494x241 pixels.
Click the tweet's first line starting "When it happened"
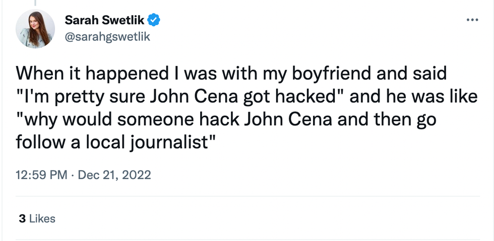[x=231, y=74]
